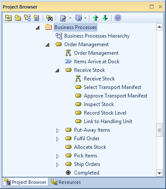
Task: Select the Link to Handling Unit item
Action: pos(108,121)
